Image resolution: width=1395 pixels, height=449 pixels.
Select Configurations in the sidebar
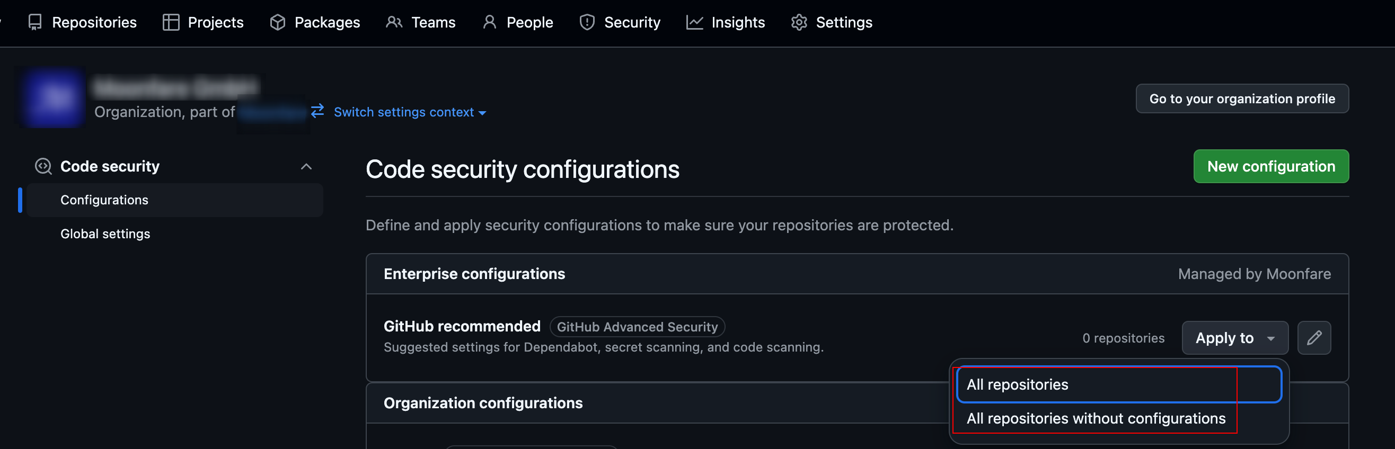(x=104, y=200)
